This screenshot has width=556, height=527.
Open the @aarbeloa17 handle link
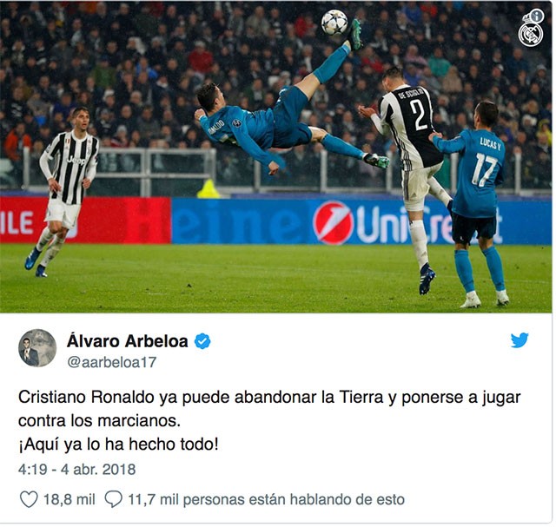coord(112,362)
